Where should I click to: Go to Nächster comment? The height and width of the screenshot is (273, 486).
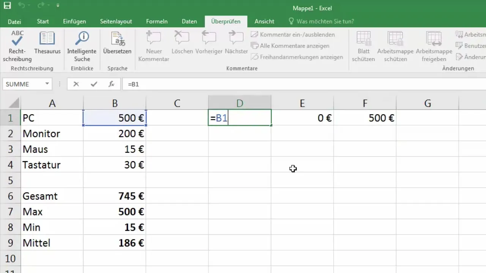(x=236, y=43)
